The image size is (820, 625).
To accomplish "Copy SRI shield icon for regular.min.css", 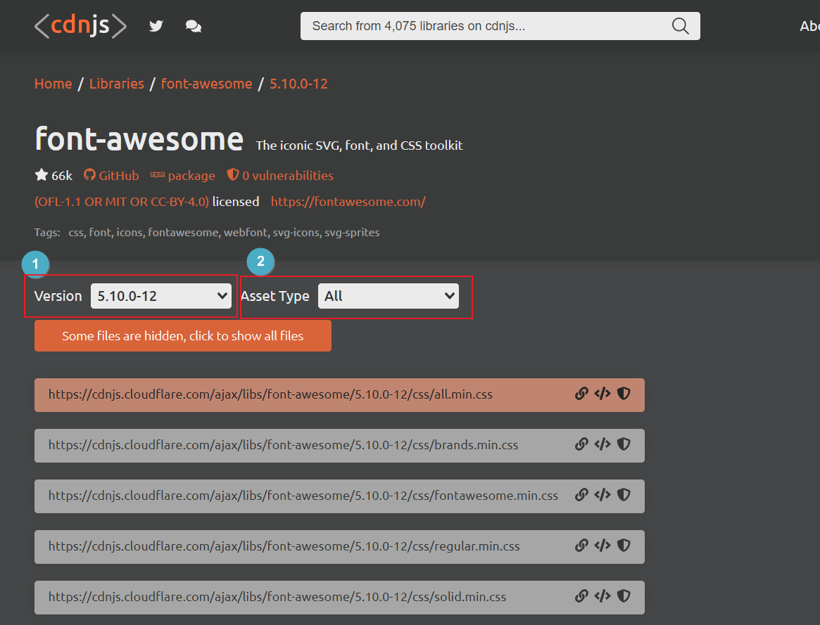I will coord(624,546).
